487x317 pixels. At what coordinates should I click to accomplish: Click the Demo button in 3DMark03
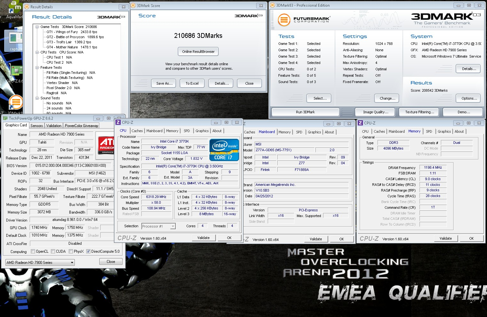pyautogui.click(x=463, y=112)
